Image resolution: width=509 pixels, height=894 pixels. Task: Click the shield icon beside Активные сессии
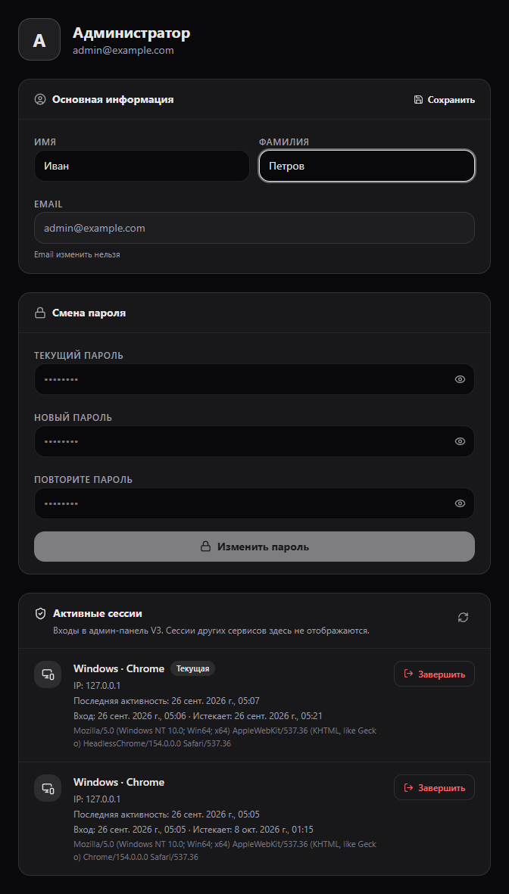click(40, 613)
